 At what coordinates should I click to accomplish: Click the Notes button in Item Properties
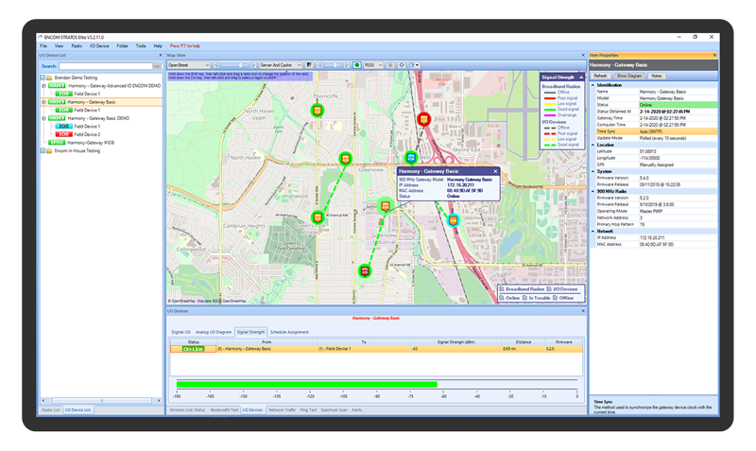point(657,76)
